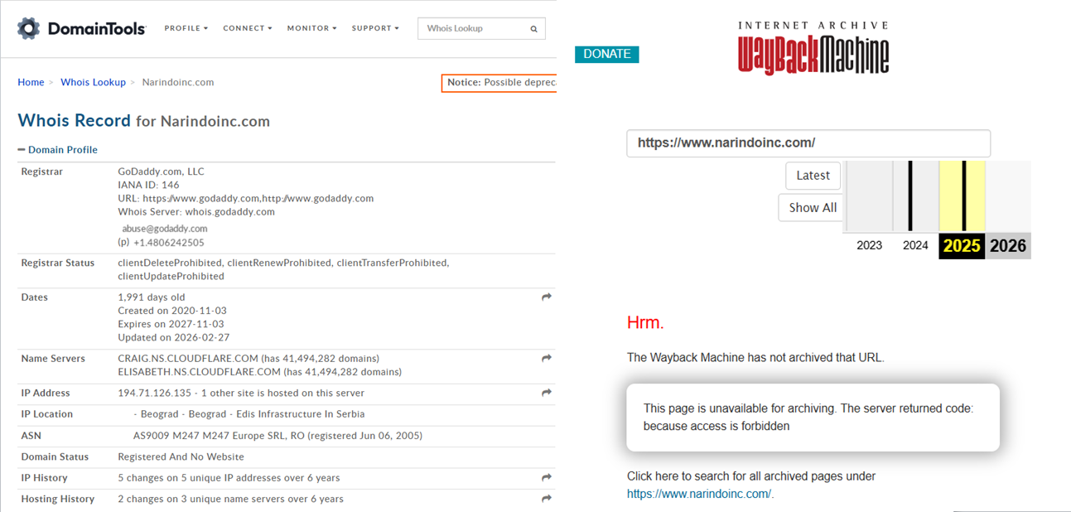The height and width of the screenshot is (512, 1071).
Task: Click the share arrow in the Dates row
Action: (547, 297)
